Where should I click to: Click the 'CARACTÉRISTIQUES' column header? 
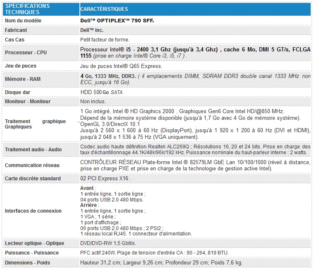(104, 9)
